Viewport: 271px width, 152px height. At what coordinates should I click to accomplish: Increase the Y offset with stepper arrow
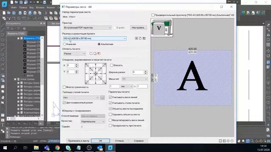pos(77,71)
